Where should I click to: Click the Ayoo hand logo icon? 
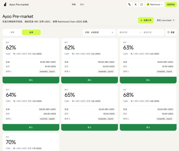pos(5,4)
